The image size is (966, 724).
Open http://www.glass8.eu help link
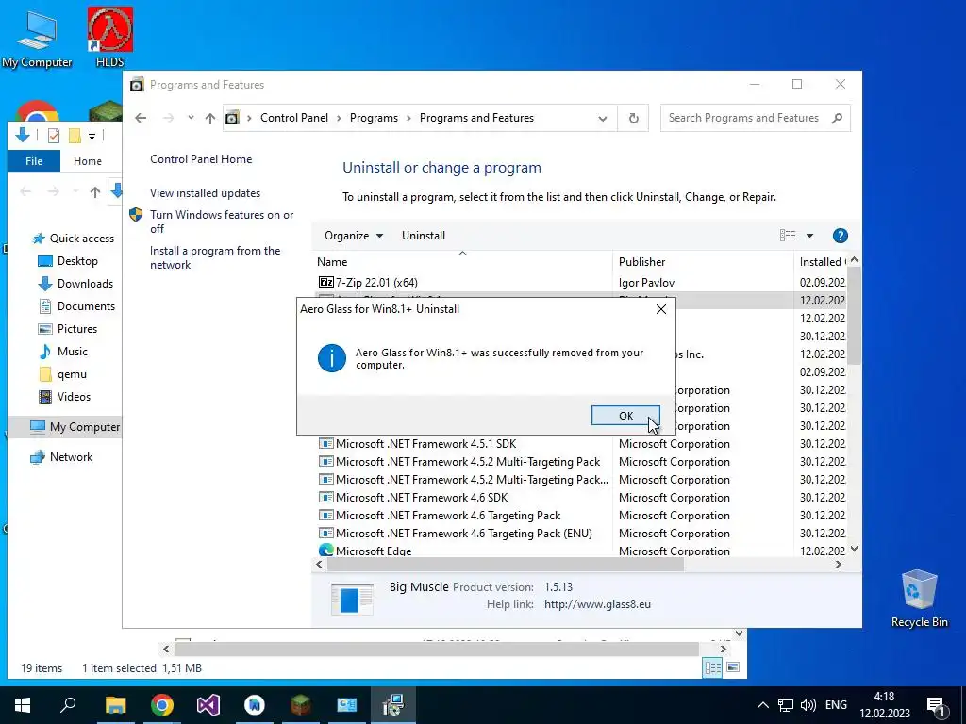(x=597, y=604)
